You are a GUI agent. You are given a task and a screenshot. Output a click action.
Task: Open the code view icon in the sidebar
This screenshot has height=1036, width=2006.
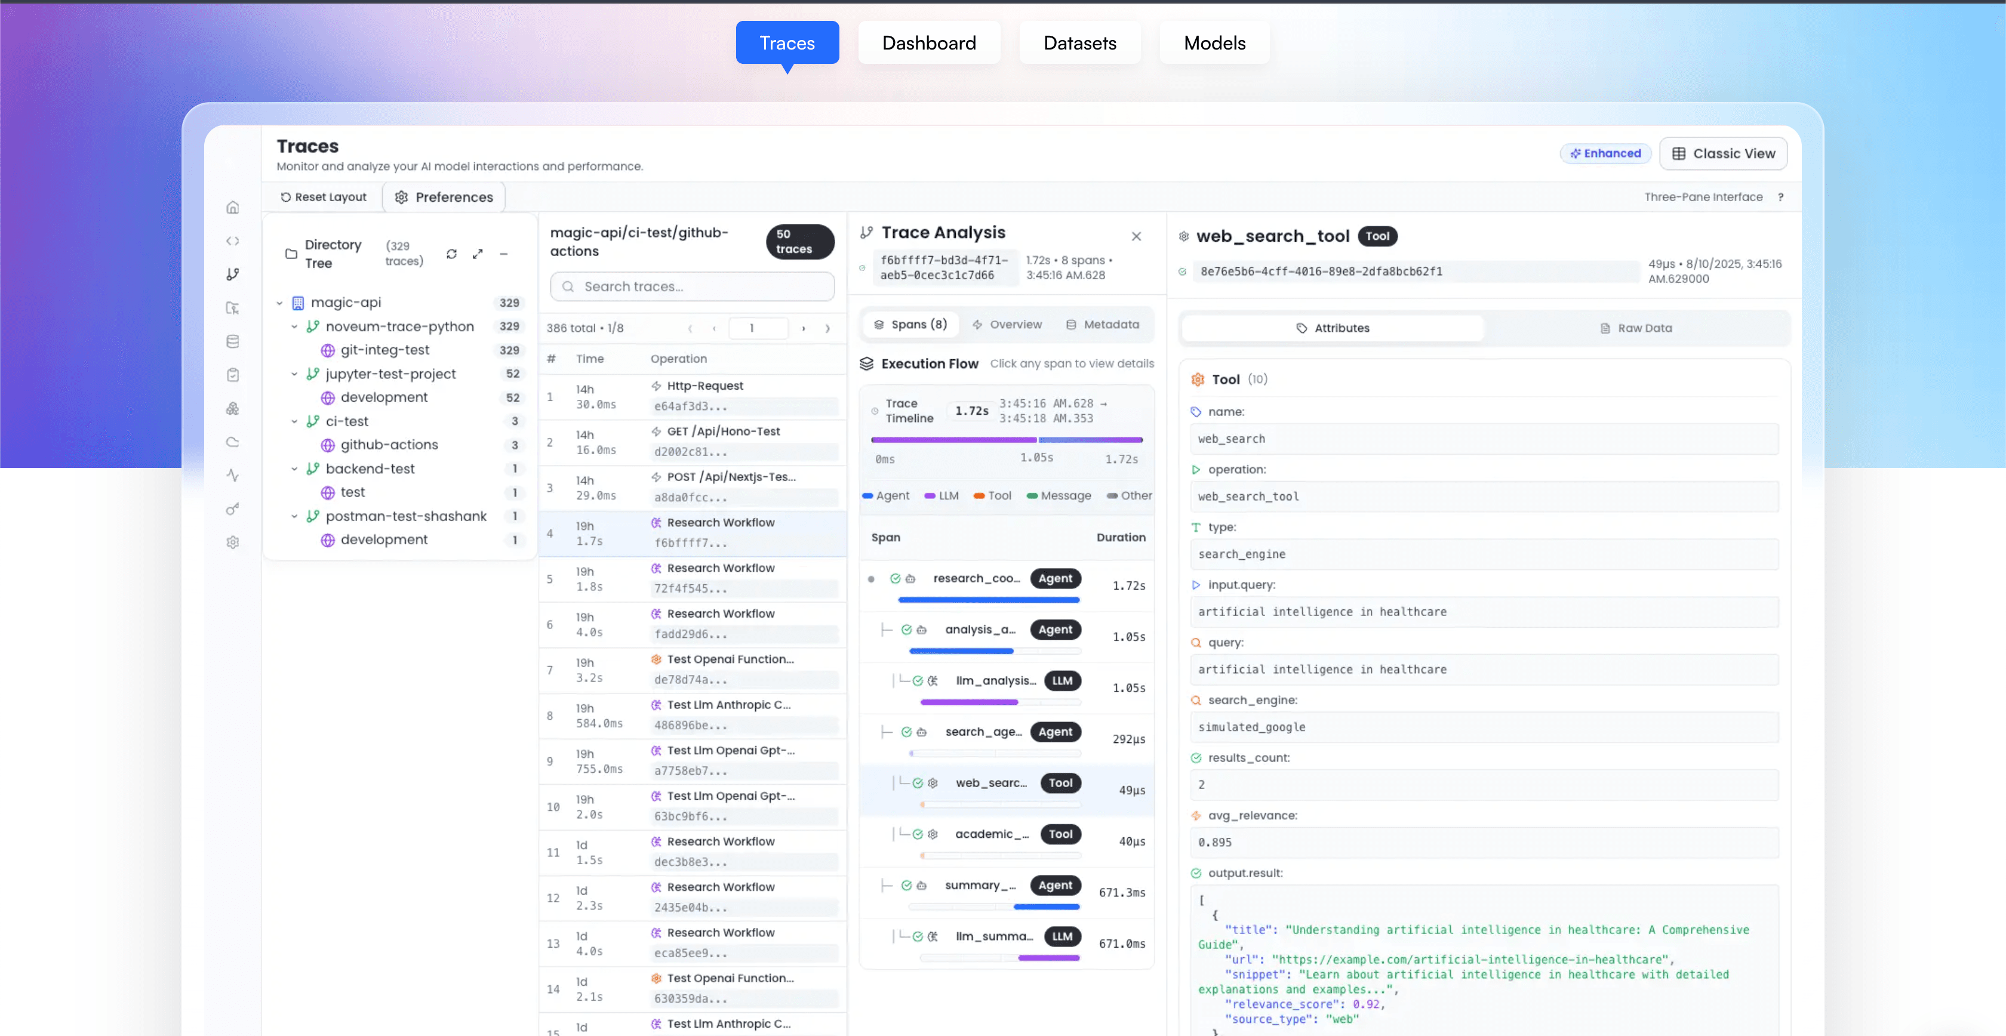coord(232,240)
